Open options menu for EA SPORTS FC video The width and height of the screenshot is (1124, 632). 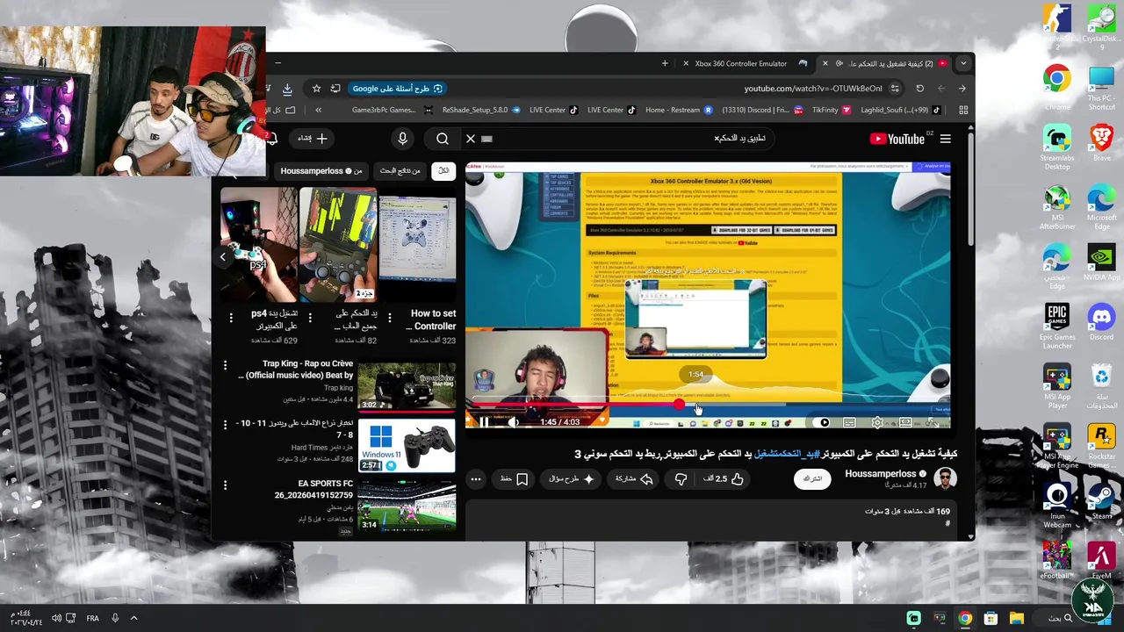pyautogui.click(x=225, y=485)
